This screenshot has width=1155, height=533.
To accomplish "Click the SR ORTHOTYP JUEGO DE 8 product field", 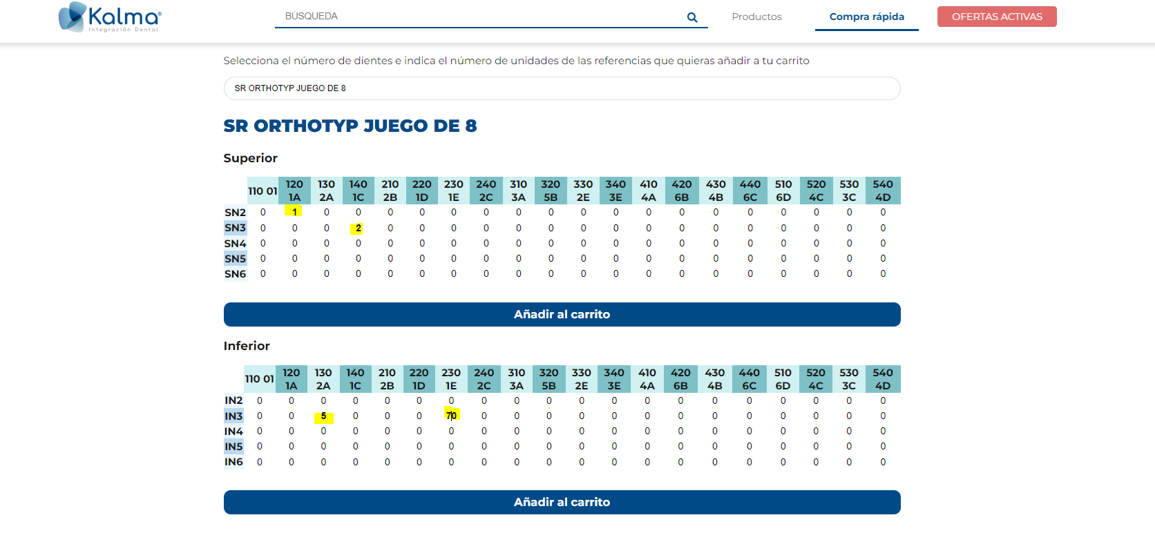I will coord(562,88).
